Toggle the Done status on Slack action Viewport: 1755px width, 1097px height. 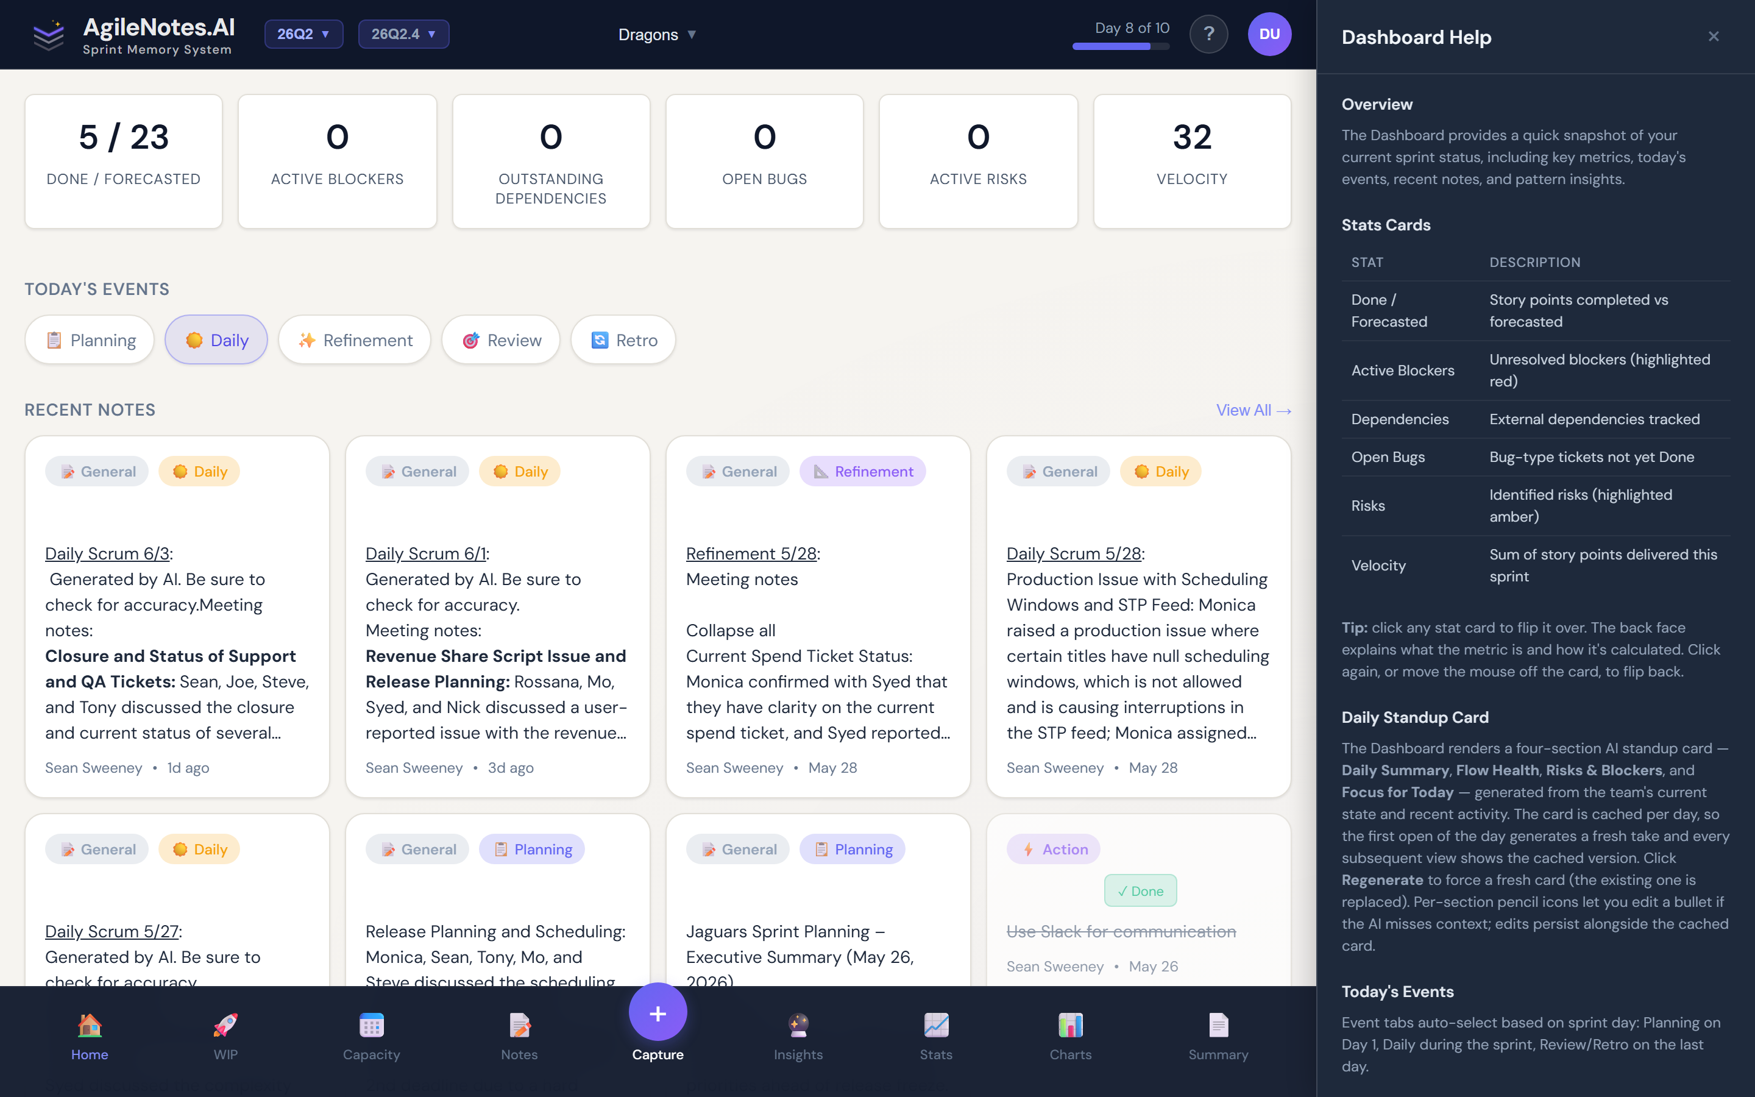[x=1140, y=891]
